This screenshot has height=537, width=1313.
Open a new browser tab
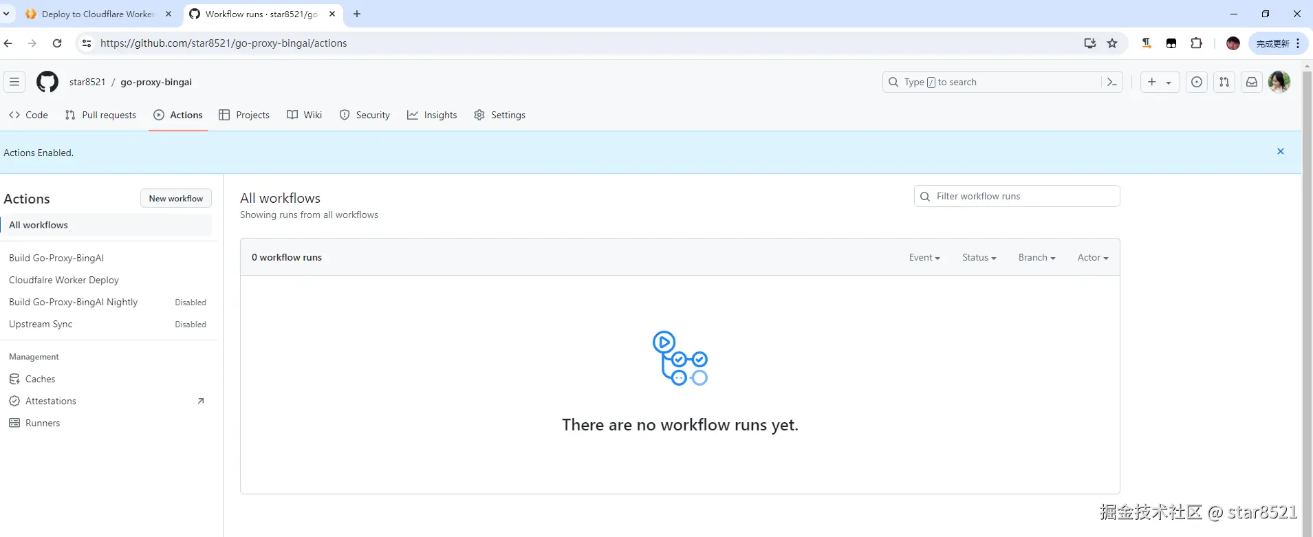pos(357,14)
